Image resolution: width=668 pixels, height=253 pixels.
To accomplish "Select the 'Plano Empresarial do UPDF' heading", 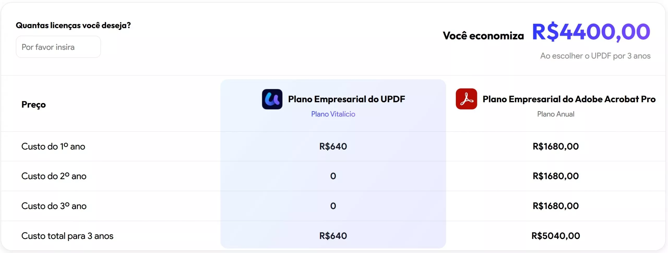I will (x=347, y=99).
